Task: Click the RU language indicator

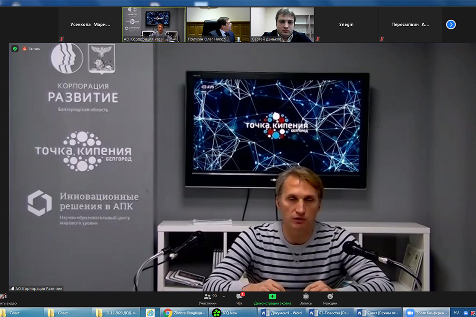Action: [456, 312]
